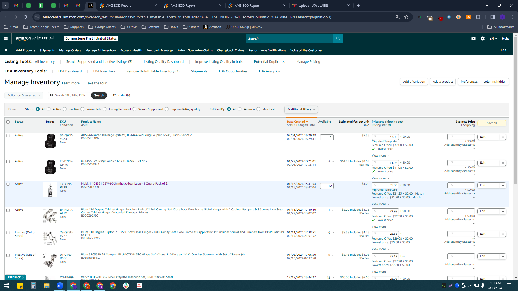This screenshot has width=518, height=291.
Task: Click the Add a product button
Action: [x=443, y=82]
